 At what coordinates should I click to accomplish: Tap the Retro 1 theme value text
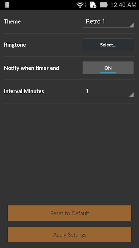[x=95, y=21]
